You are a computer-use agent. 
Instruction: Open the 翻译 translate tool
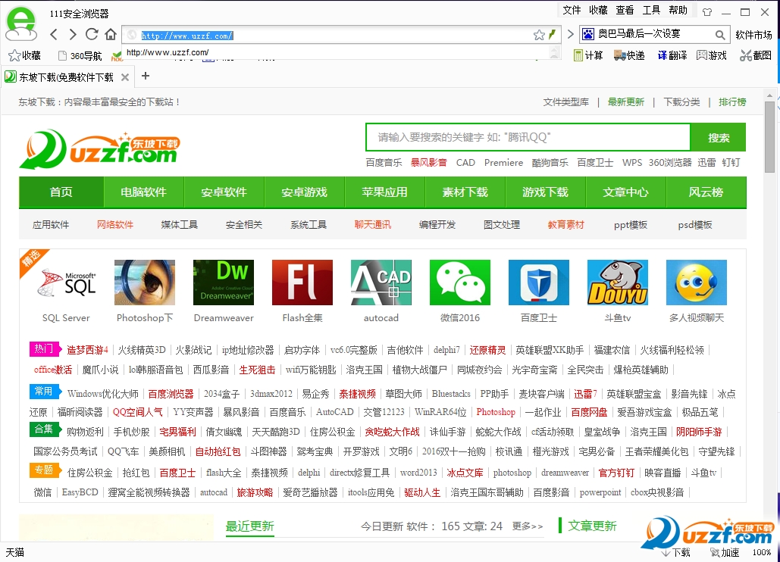[x=672, y=55]
